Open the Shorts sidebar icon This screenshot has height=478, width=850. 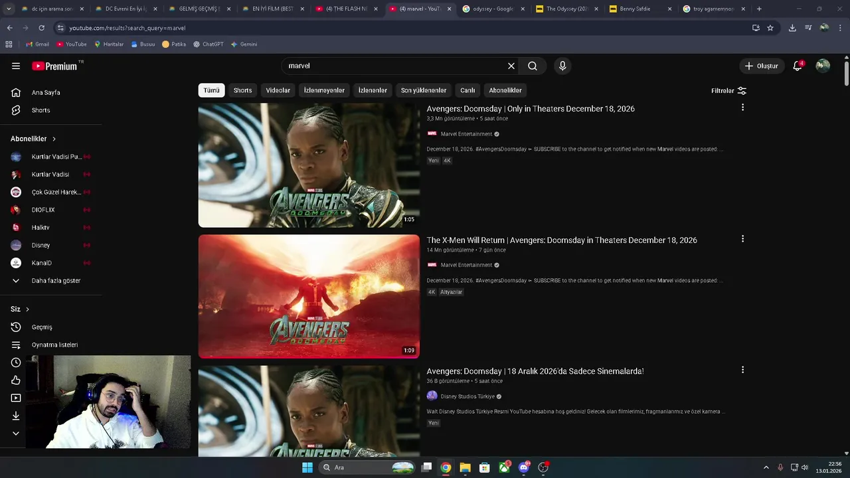(x=16, y=110)
